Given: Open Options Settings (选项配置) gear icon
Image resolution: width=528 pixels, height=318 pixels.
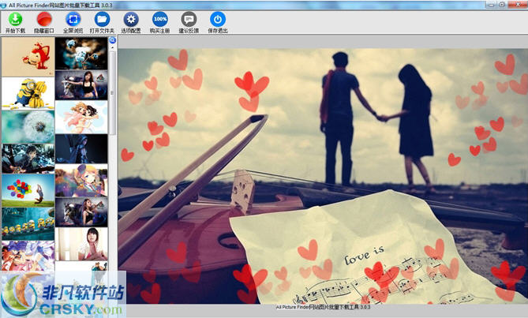Looking at the screenshot, I should (131, 20).
